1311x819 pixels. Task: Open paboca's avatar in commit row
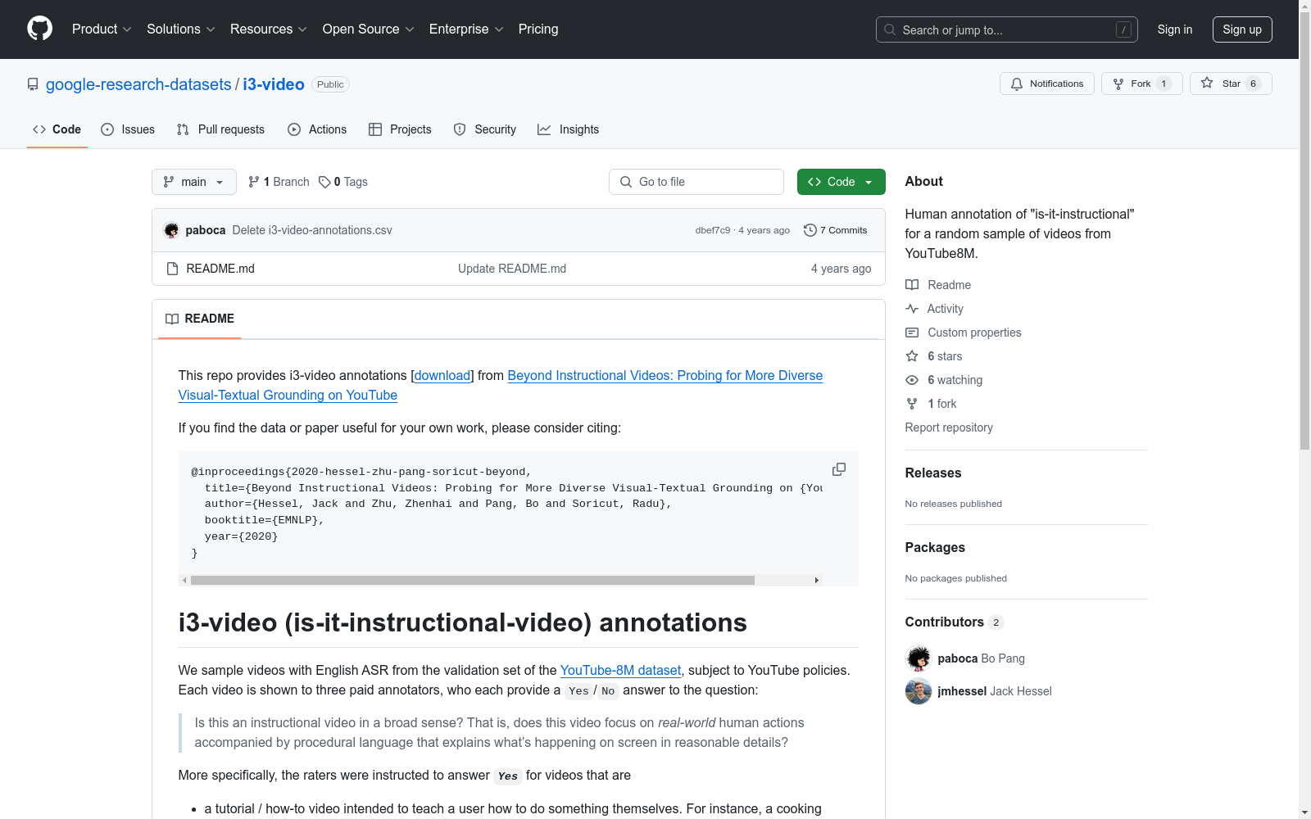click(x=171, y=230)
